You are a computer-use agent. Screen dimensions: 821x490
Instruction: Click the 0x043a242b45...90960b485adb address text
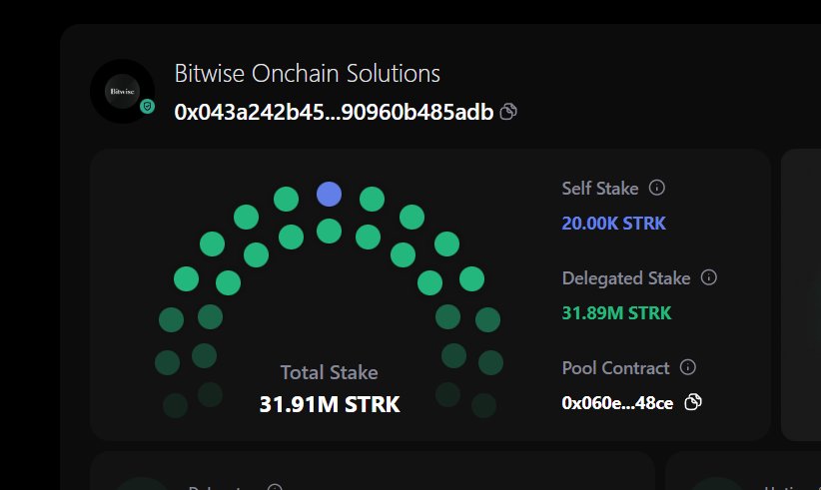coord(334,112)
